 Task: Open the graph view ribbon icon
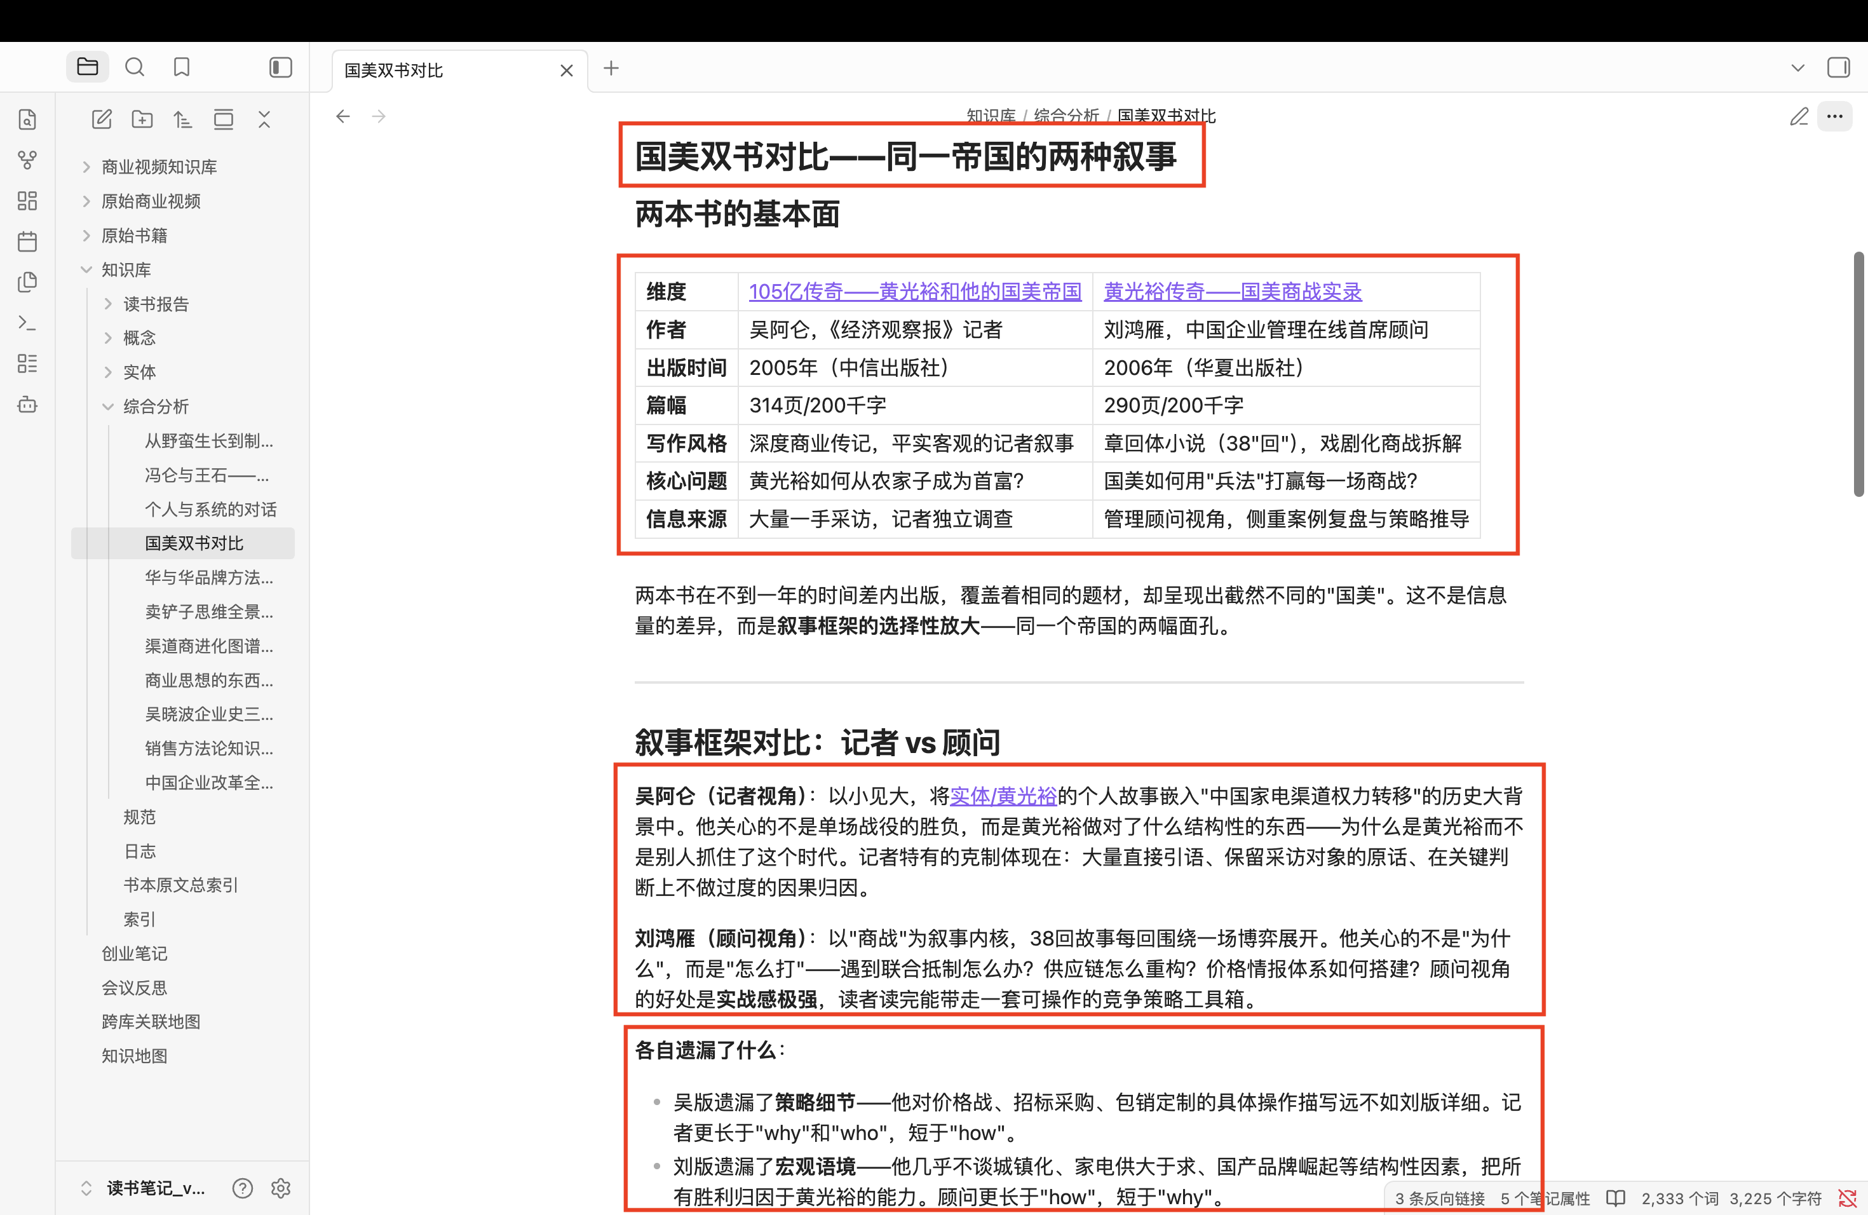27,160
